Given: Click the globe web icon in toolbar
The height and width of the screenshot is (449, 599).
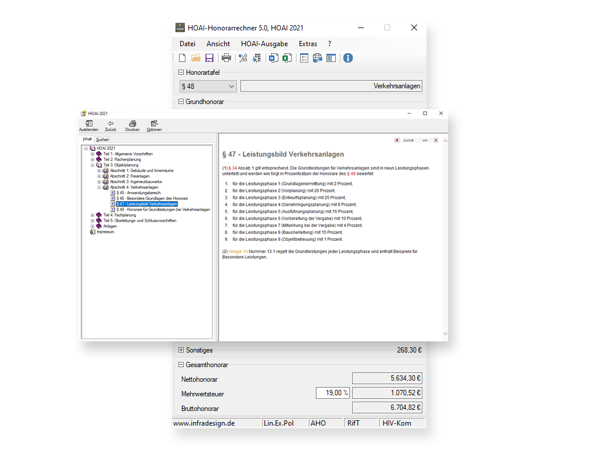Looking at the screenshot, I should pos(317,58).
